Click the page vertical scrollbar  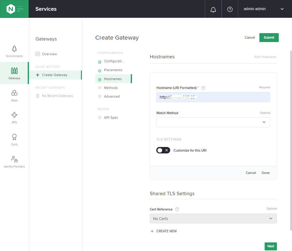point(291,140)
